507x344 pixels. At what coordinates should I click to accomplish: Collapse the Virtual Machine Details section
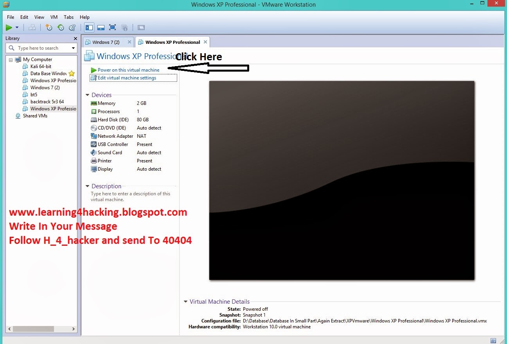[x=185, y=302]
